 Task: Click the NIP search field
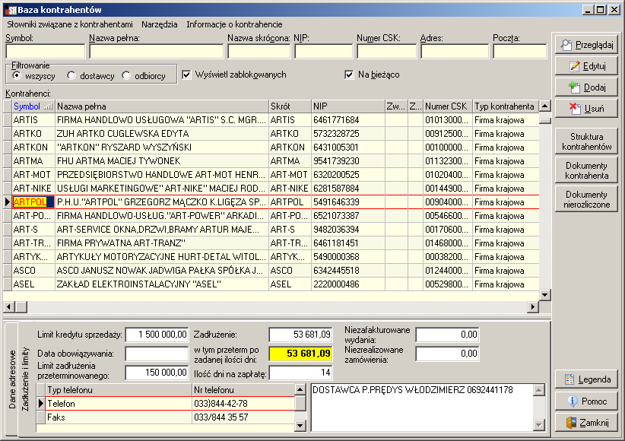point(324,52)
